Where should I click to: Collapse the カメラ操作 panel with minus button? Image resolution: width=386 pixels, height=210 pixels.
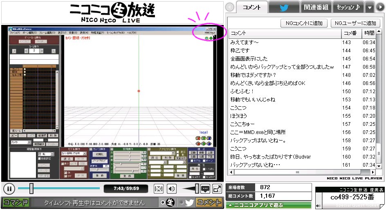tap(91, 149)
